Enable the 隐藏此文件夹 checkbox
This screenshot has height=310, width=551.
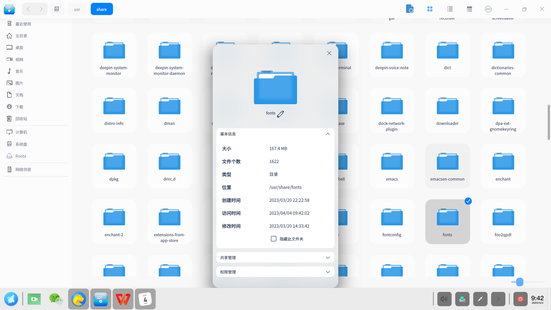click(x=273, y=239)
